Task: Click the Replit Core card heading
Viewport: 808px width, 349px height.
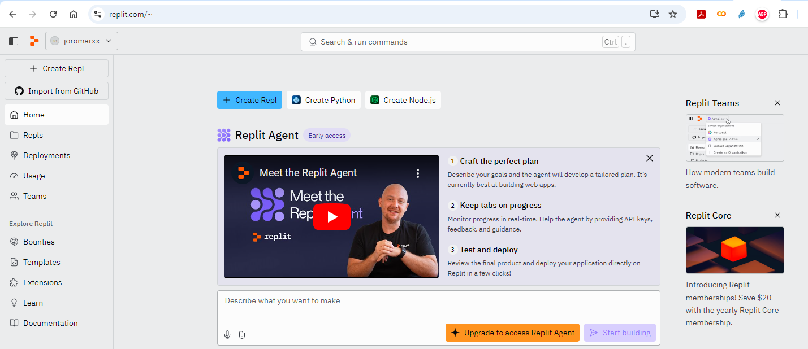Action: (x=708, y=215)
